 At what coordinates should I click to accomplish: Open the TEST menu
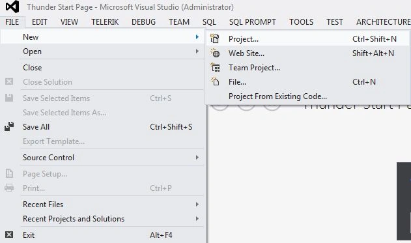pos(334,21)
